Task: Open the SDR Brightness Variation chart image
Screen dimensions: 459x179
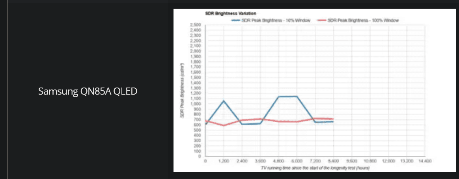Action: click(x=315, y=90)
